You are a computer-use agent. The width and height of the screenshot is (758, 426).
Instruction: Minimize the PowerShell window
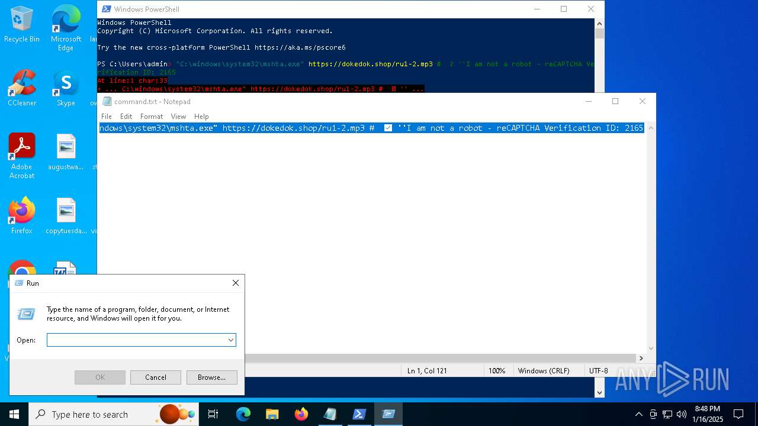coord(537,9)
